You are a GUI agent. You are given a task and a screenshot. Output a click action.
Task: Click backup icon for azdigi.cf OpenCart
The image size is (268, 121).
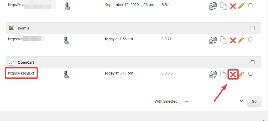click(213, 74)
